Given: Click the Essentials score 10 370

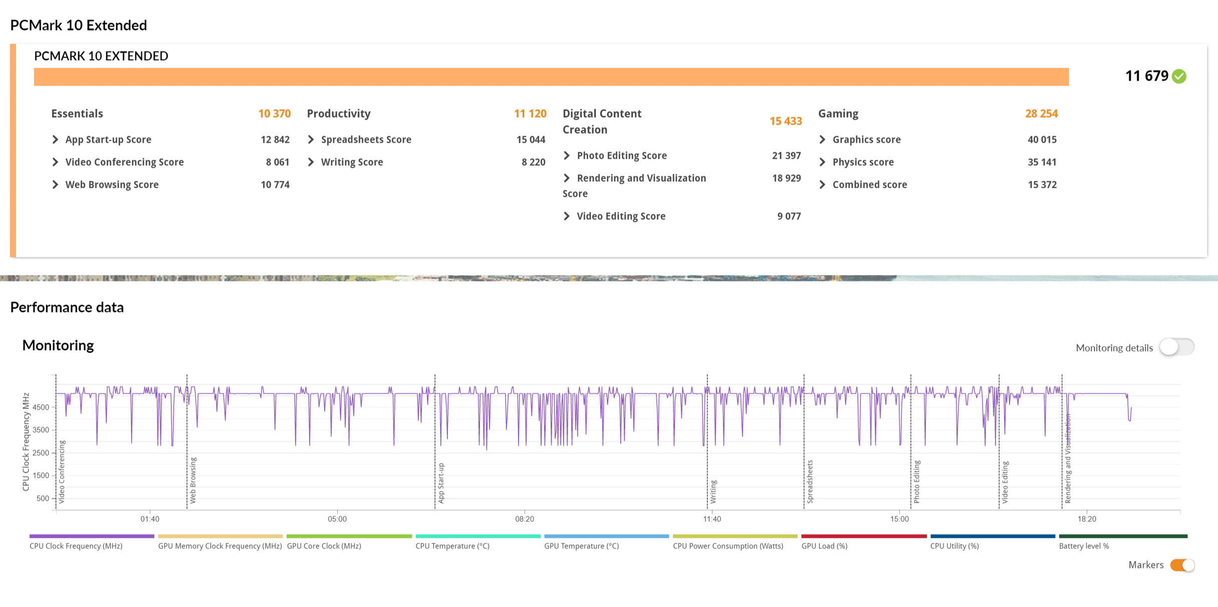Looking at the screenshot, I should (x=274, y=114).
